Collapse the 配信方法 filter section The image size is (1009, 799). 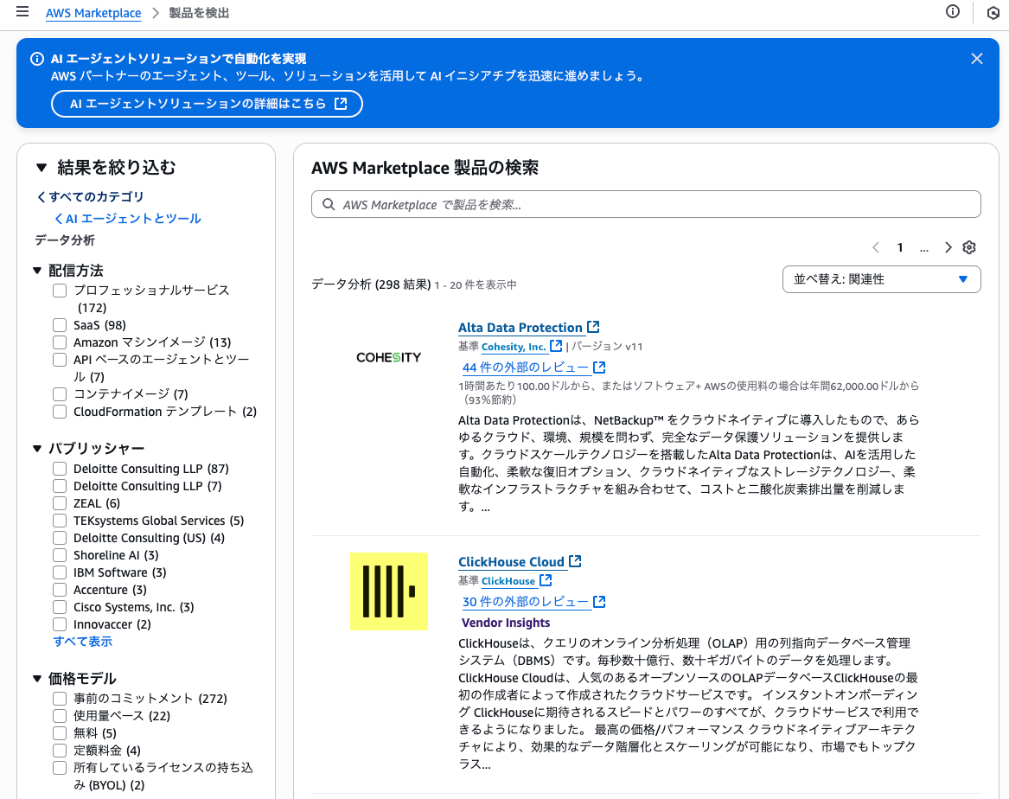click(x=37, y=271)
